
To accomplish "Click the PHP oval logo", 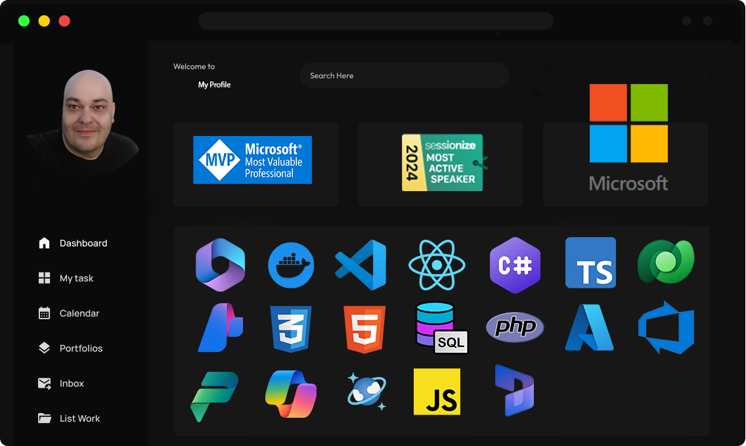I will (515, 326).
